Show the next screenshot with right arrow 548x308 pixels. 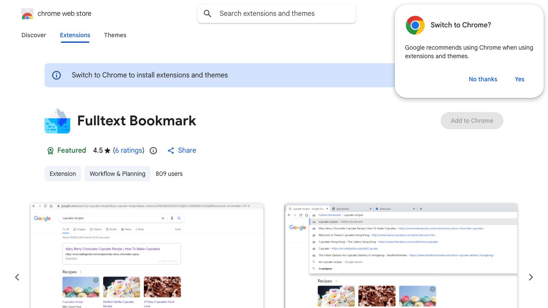click(531, 277)
